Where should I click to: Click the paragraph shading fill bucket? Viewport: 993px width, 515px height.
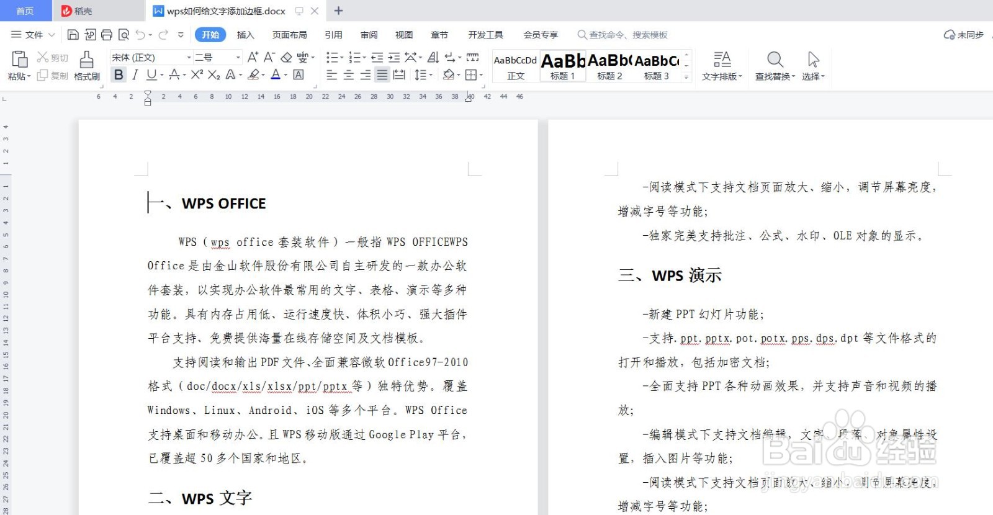coord(448,75)
